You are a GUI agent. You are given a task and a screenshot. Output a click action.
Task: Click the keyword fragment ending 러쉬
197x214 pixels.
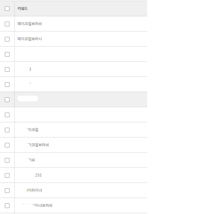31,160
